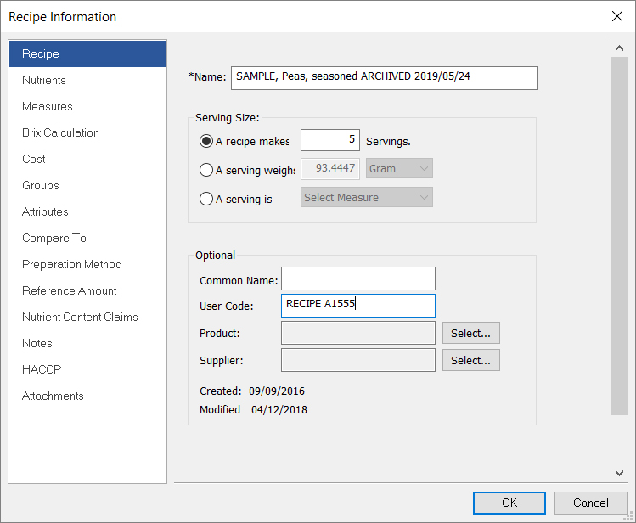The height and width of the screenshot is (523, 636).
Task: Open Nutrient Content Claims section
Action: pos(80,317)
